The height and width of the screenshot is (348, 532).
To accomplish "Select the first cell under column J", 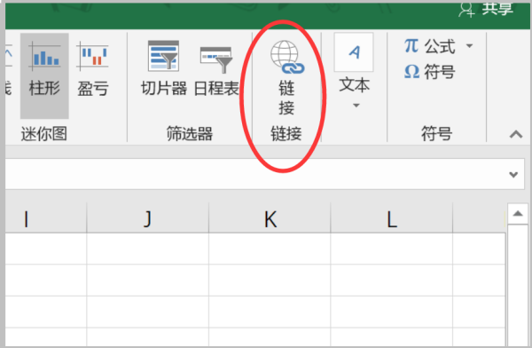I will [x=147, y=249].
